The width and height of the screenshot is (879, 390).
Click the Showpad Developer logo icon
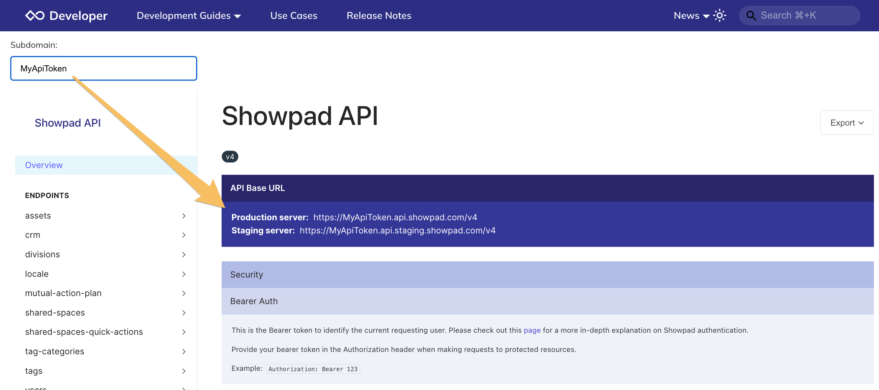(x=34, y=16)
